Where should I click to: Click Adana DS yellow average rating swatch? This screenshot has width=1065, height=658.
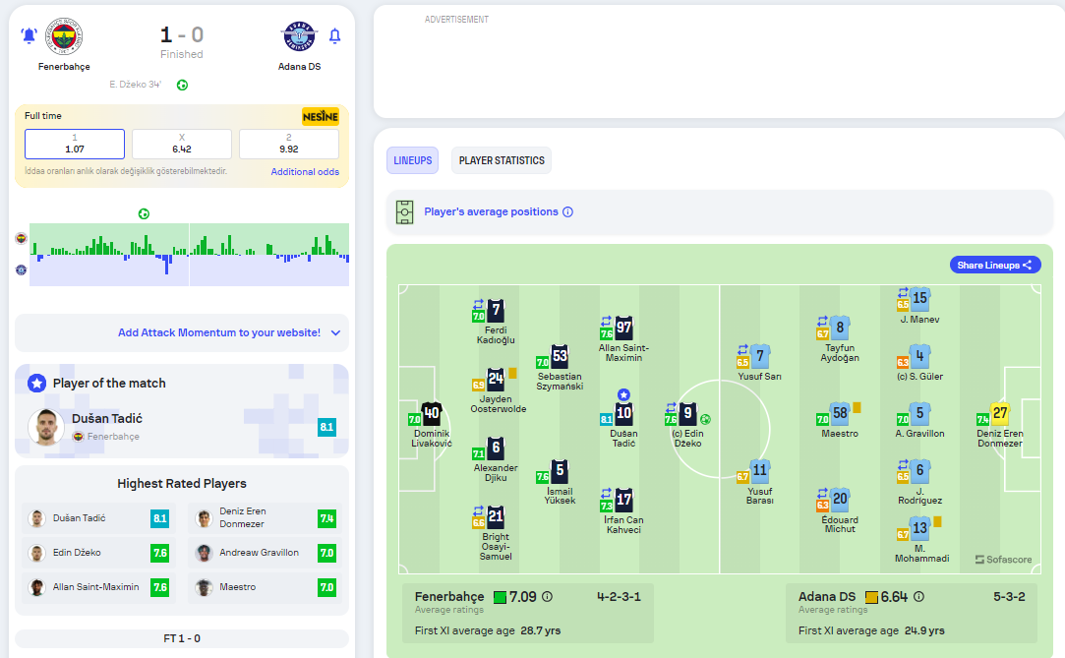(871, 598)
